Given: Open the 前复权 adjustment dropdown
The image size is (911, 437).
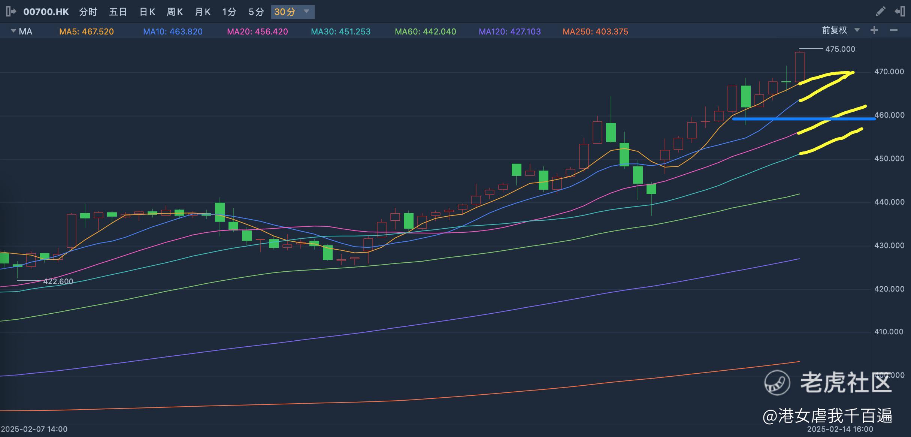Looking at the screenshot, I should pos(857,30).
